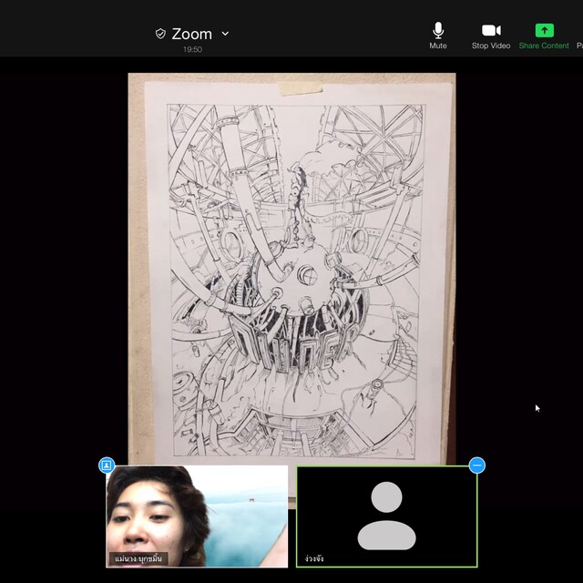583x583 pixels.
Task: Mute the microphone
Action: [x=438, y=36]
